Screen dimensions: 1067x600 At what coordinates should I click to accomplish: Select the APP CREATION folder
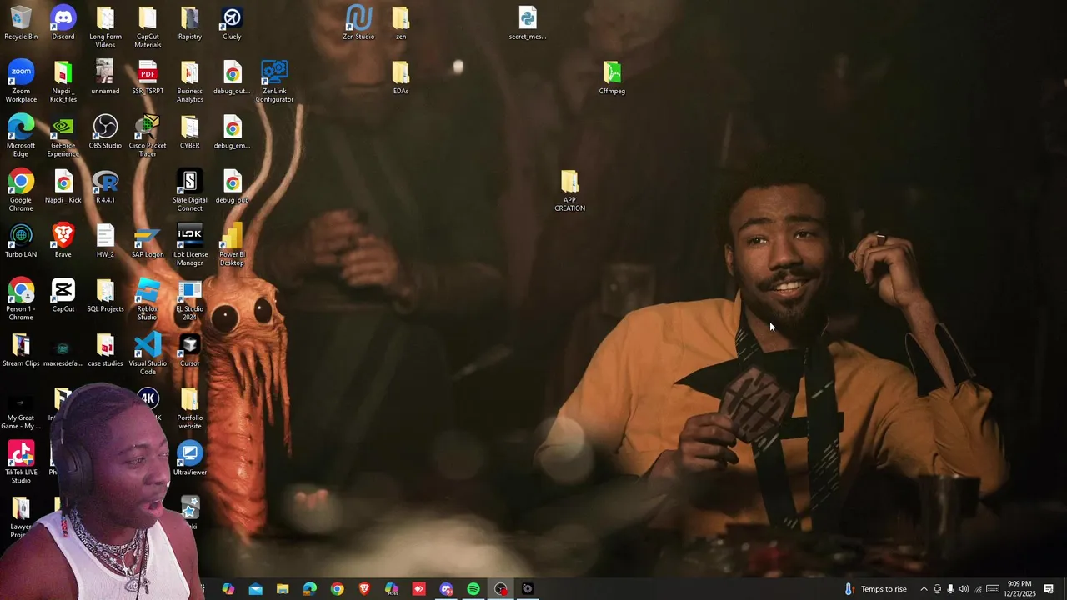[x=569, y=190]
